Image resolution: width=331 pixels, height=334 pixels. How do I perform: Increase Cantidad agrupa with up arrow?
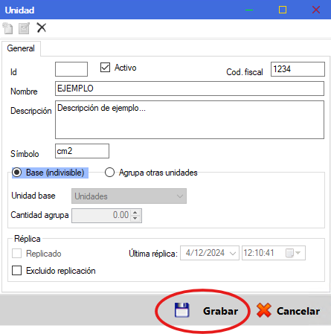[x=135, y=213]
